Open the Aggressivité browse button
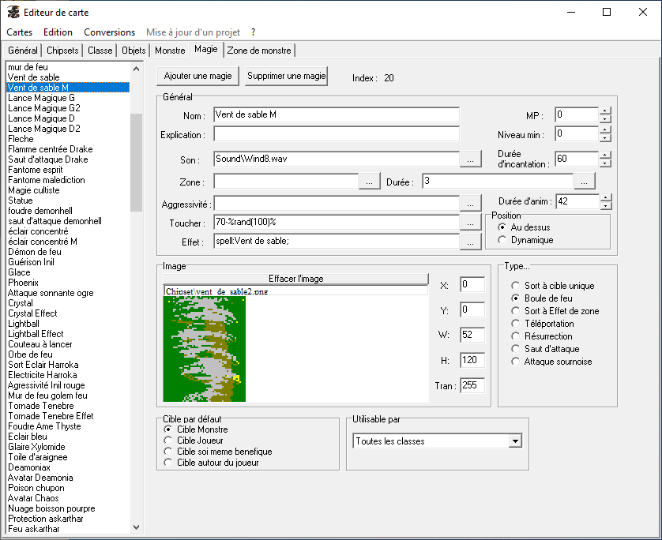The width and height of the screenshot is (662, 540). [x=470, y=203]
